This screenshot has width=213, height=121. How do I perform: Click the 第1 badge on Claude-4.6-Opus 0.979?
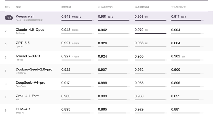pos(146,30)
